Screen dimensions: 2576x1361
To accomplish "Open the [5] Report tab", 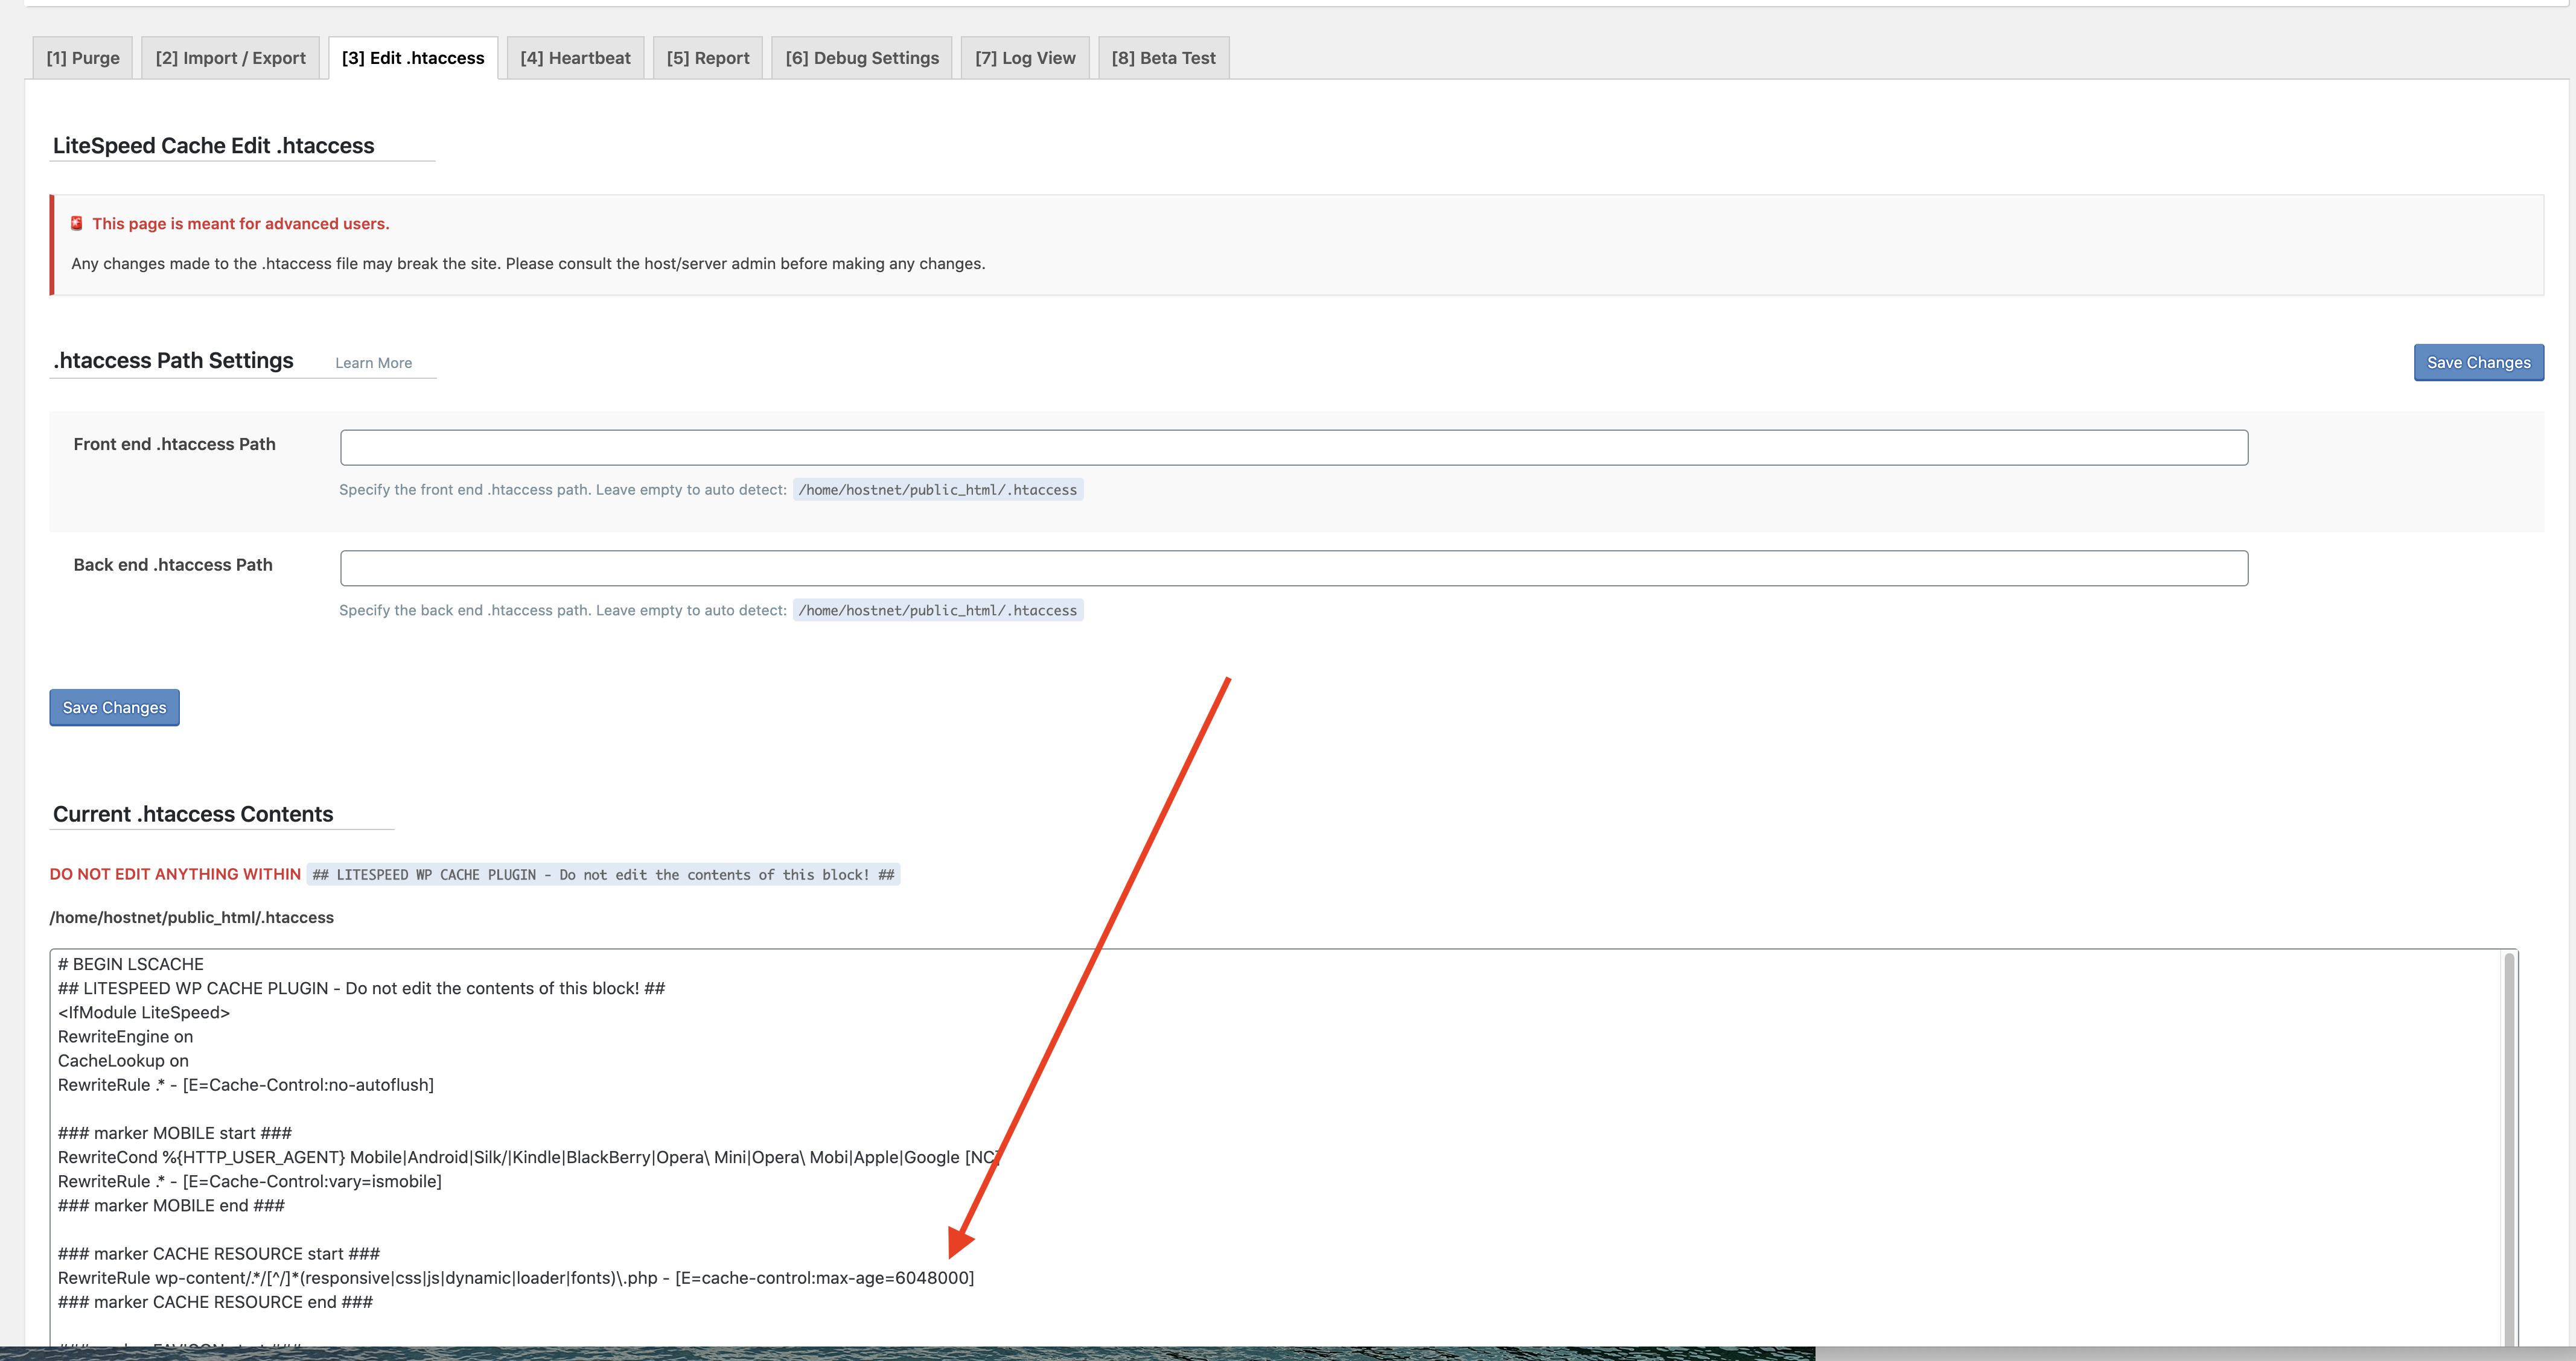I will 708,58.
